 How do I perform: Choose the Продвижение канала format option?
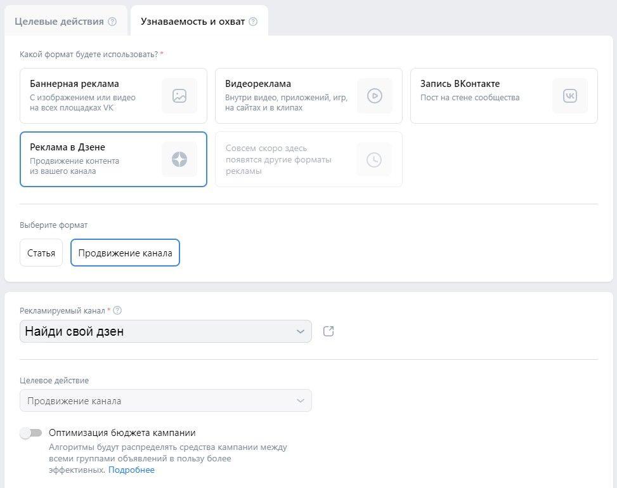(x=125, y=253)
